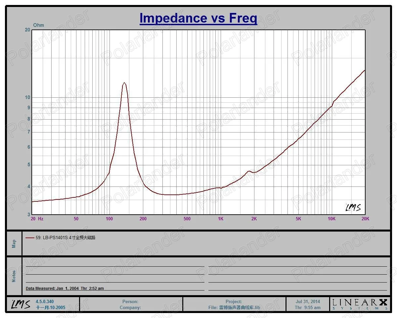Click the "8" ohm vertical axis label
The width and height of the screenshot is (397, 318).
pos(29,119)
